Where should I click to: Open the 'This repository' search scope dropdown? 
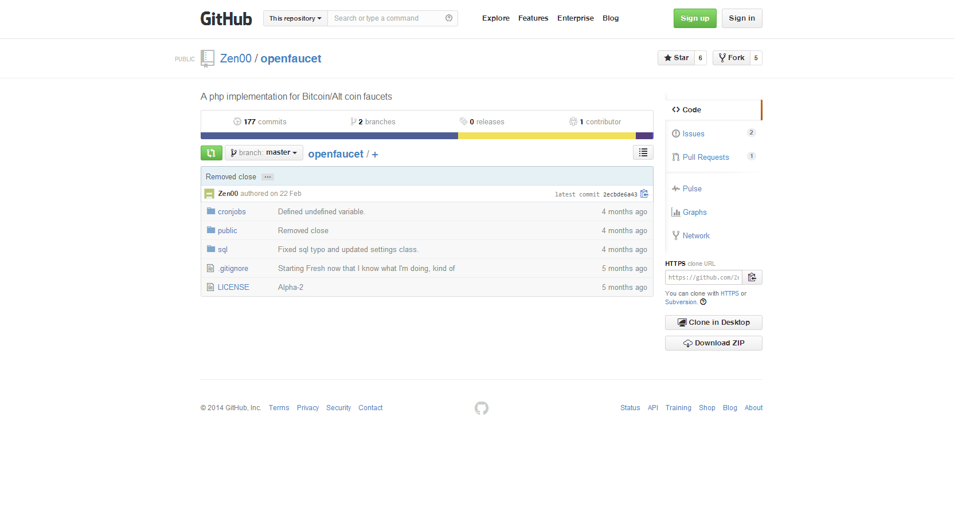pyautogui.click(x=295, y=18)
